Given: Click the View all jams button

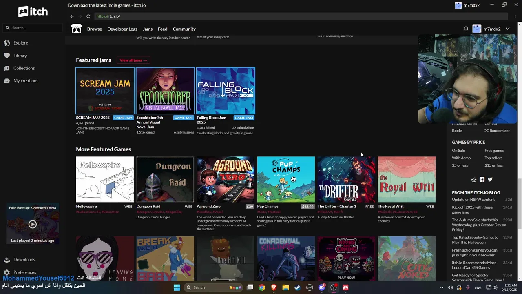Looking at the screenshot, I should coord(133,60).
